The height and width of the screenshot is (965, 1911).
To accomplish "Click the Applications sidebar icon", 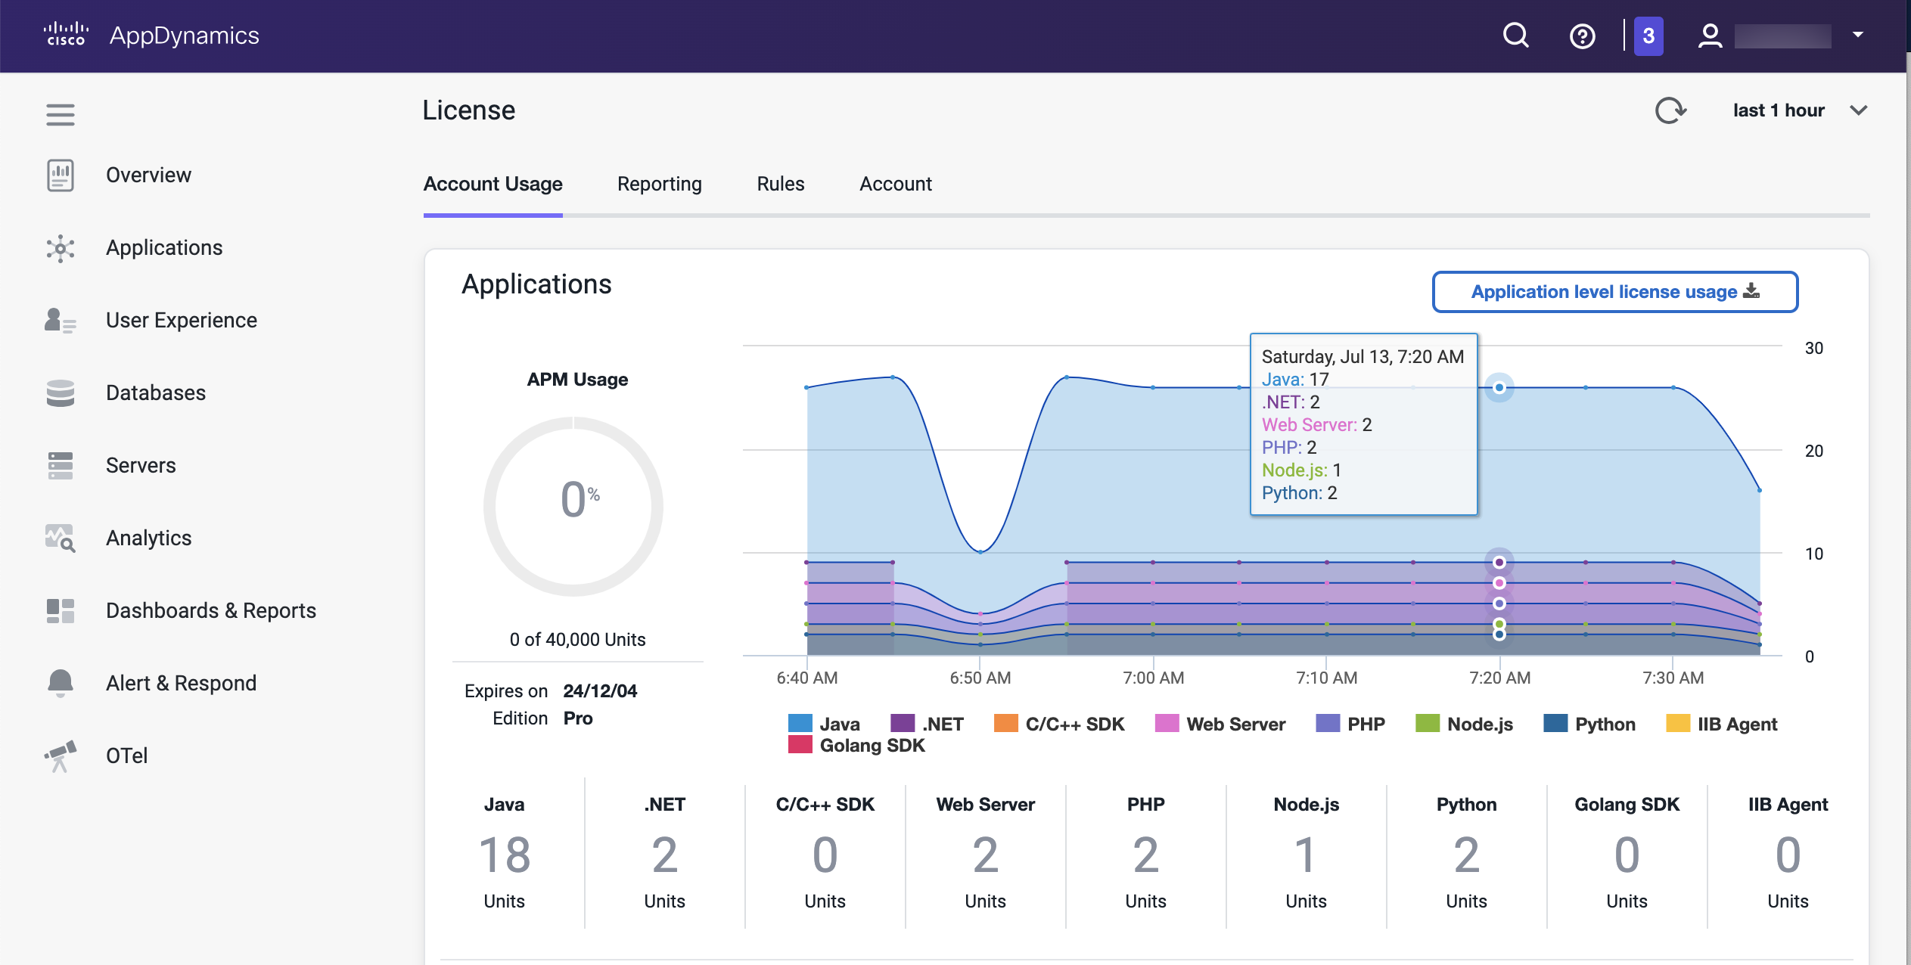I will coord(61,248).
